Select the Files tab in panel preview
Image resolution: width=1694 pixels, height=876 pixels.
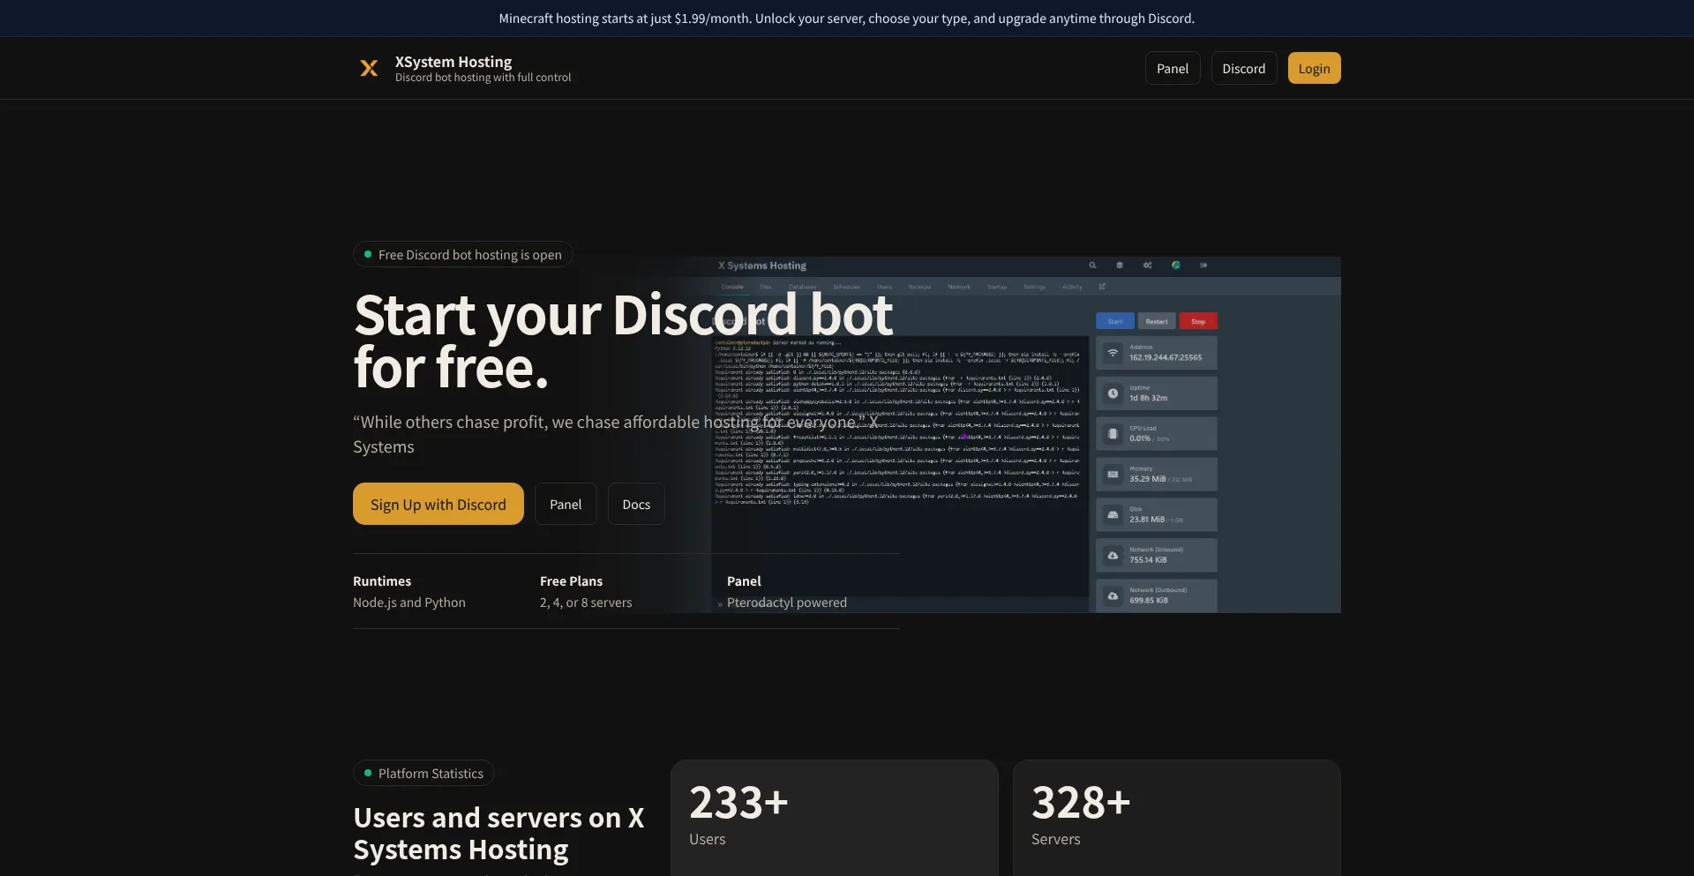(x=766, y=287)
